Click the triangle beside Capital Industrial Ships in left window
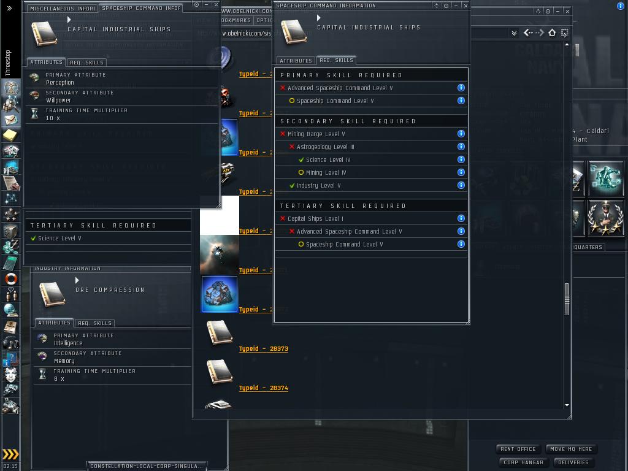628x471 pixels. pos(69,20)
